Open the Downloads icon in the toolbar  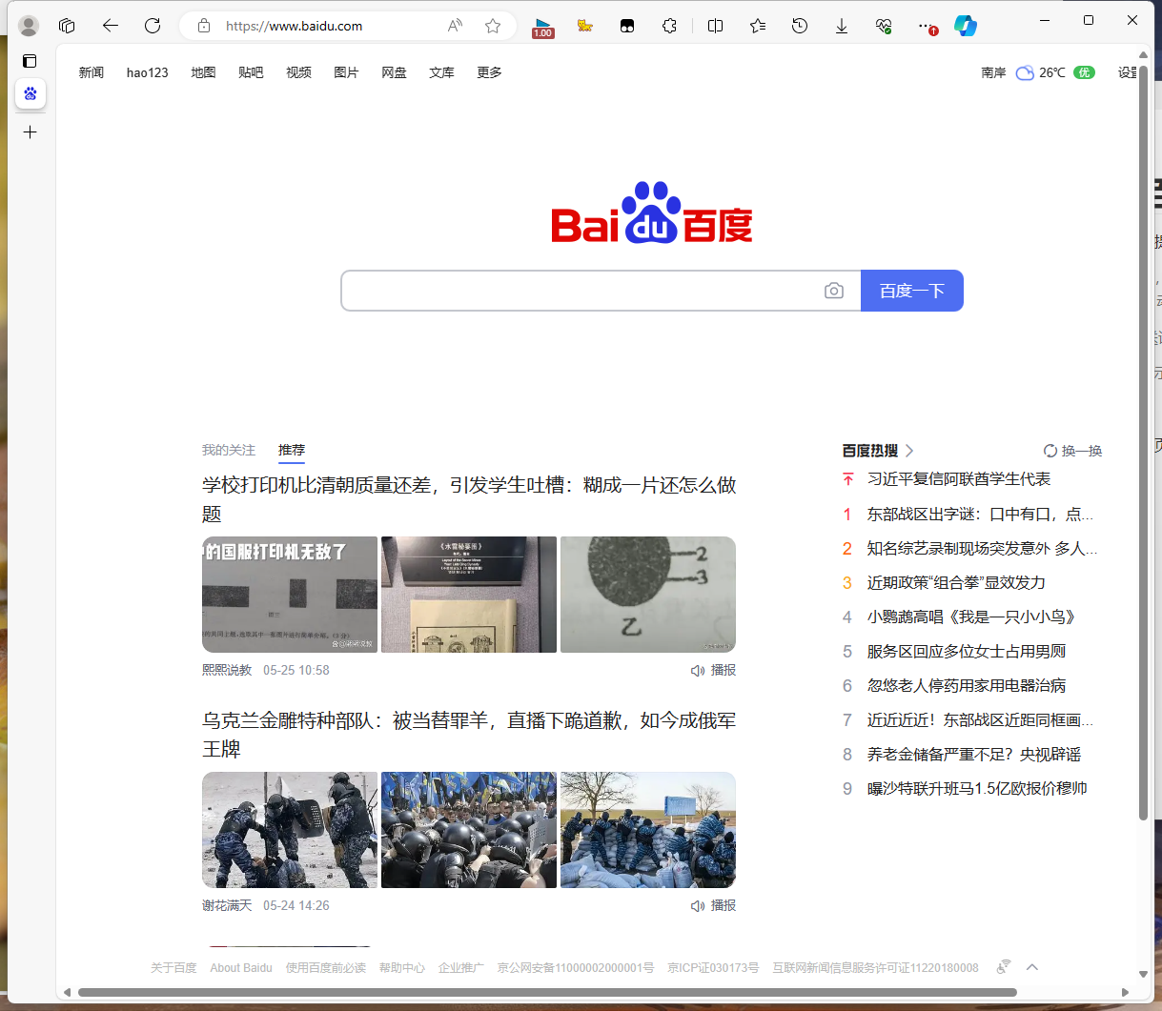(x=842, y=26)
